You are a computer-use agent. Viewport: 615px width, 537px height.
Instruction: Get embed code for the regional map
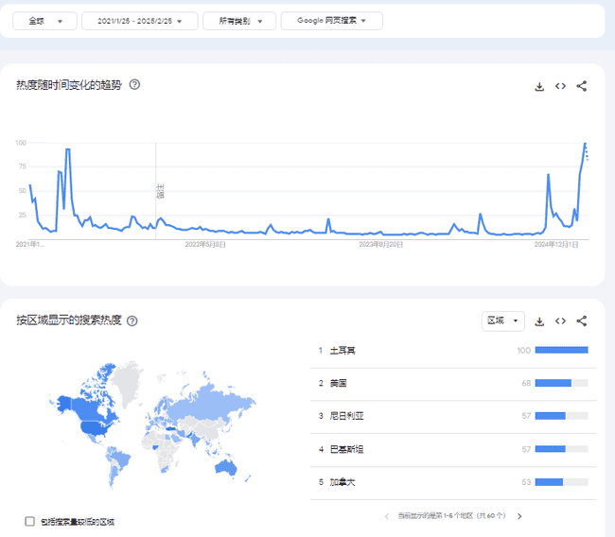click(560, 321)
